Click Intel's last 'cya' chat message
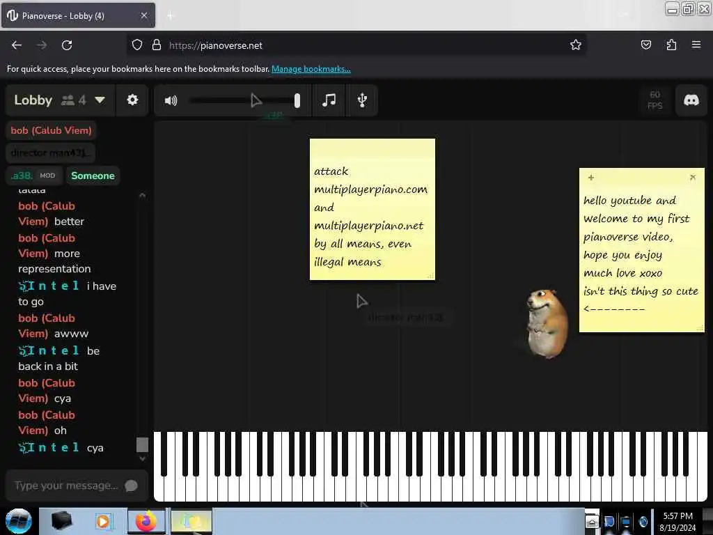The height and width of the screenshot is (535, 713). 95,448
